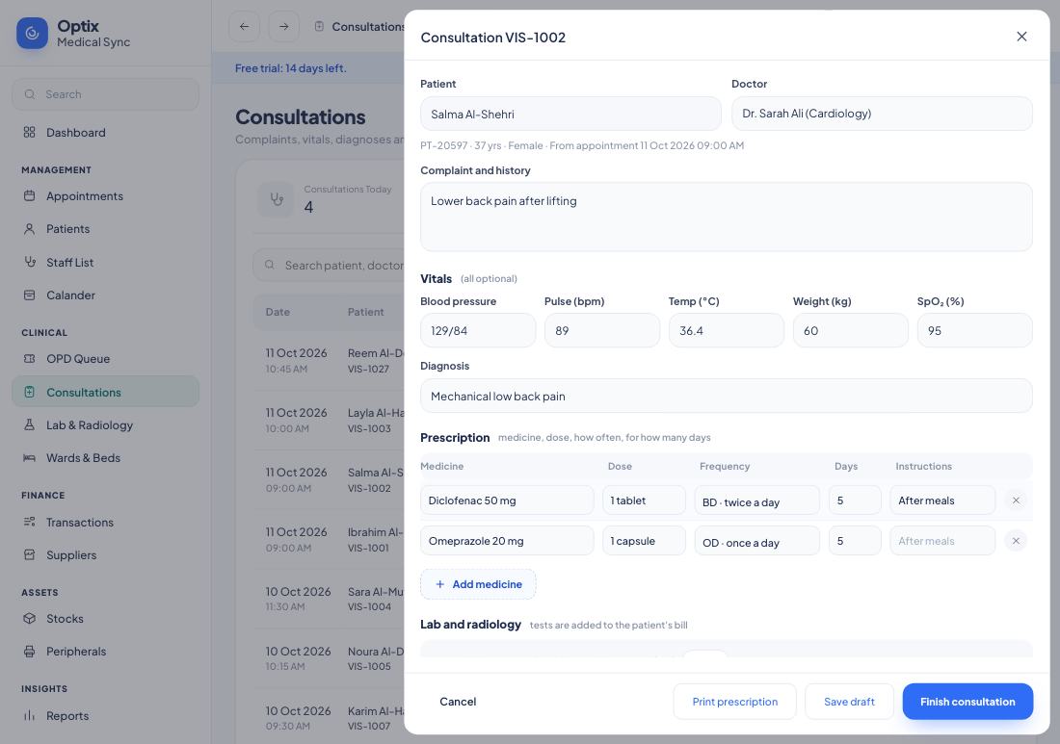The image size is (1060, 744).
Task: Click the Diclofenac 50 mg medicine field
Action: point(507,500)
